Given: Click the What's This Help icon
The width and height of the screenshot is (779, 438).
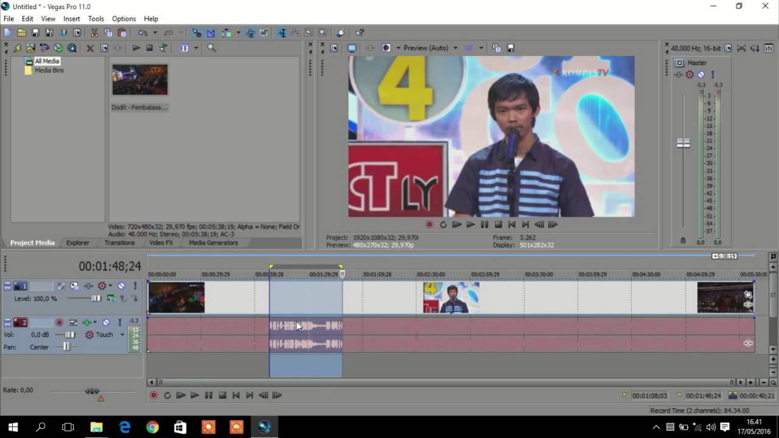Looking at the screenshot, I should tap(360, 33).
